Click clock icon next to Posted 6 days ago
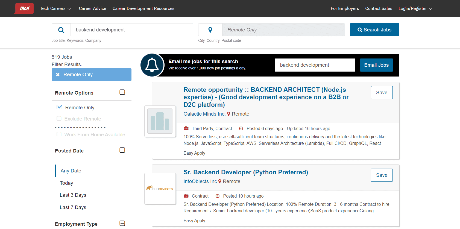This screenshot has height=229, width=460. pyautogui.click(x=241, y=128)
